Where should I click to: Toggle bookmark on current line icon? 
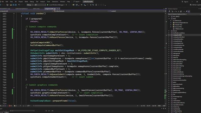tap(96, 5)
